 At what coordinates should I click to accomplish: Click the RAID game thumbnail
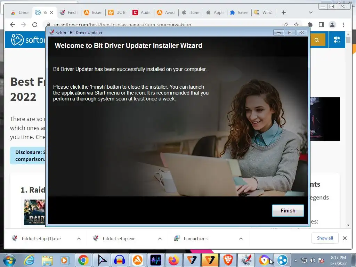click(34, 212)
